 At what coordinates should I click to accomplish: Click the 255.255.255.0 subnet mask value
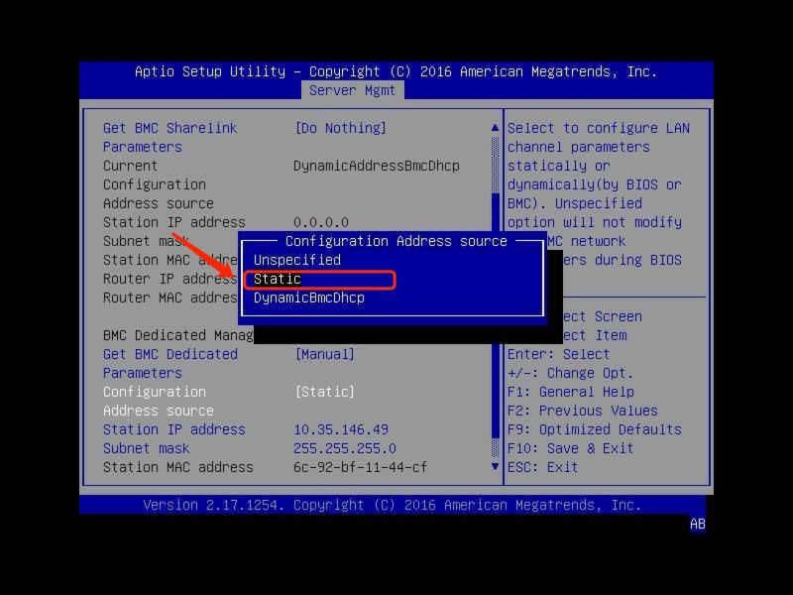point(344,448)
